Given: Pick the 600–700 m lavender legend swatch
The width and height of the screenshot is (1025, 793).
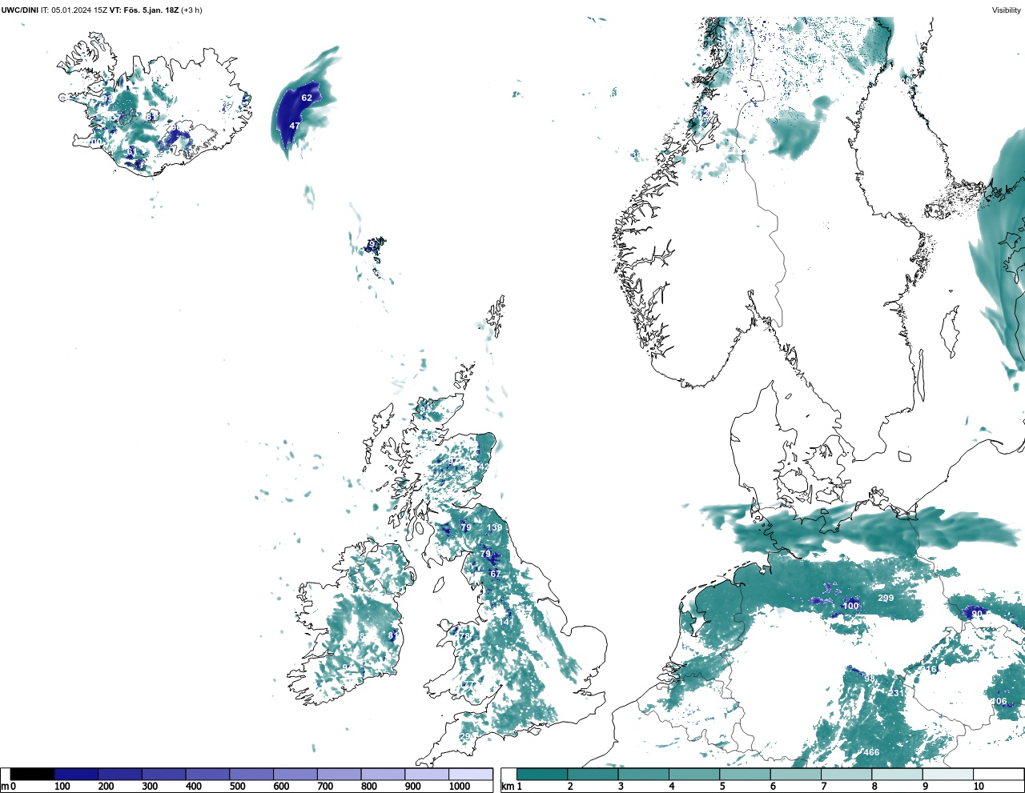Looking at the screenshot, I should 295,774.
